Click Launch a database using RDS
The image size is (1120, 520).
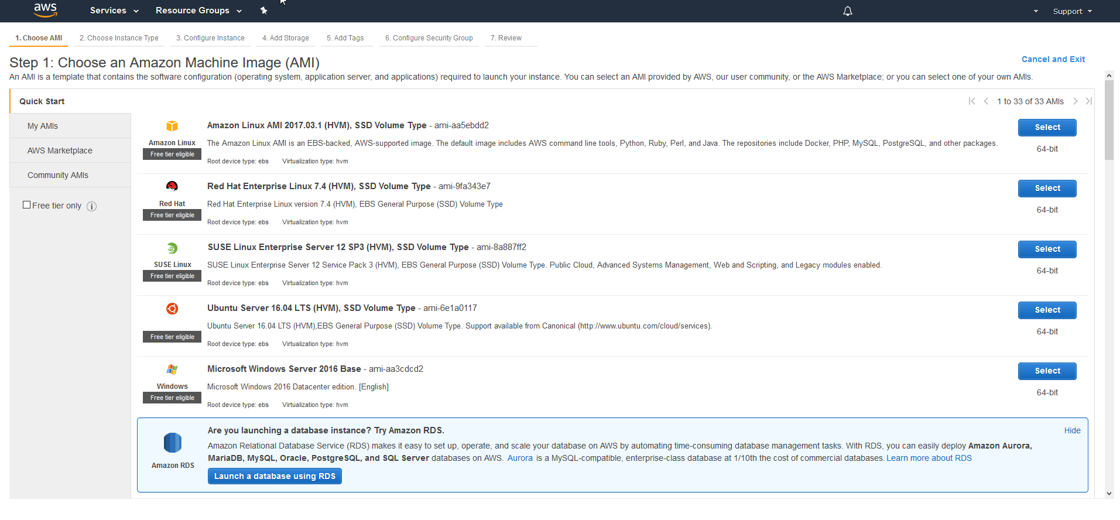pyautogui.click(x=275, y=476)
